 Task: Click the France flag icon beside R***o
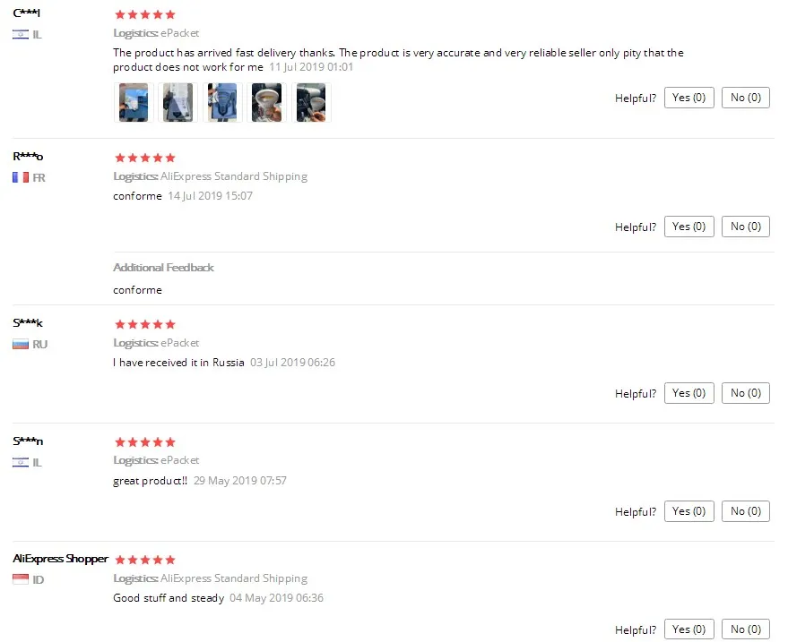point(21,177)
